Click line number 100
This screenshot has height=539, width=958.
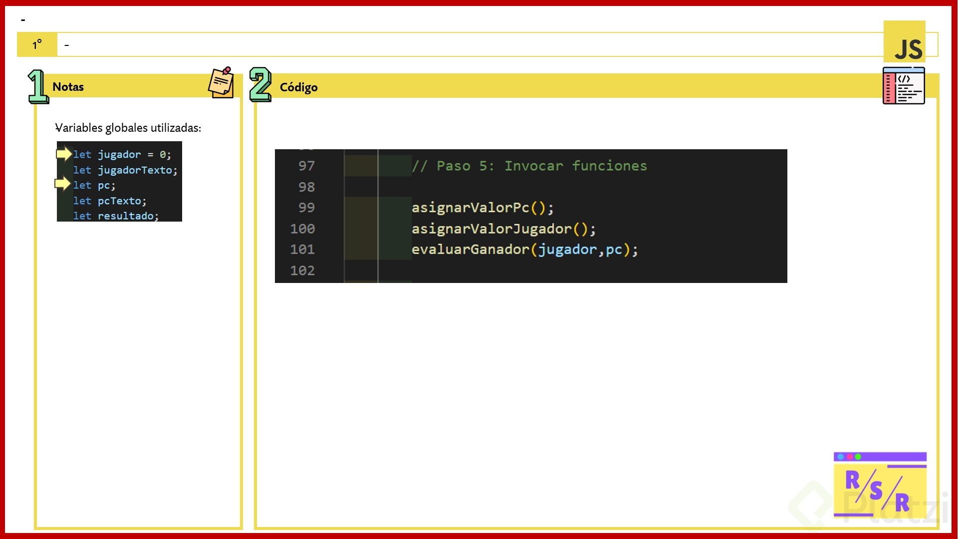[x=302, y=229]
